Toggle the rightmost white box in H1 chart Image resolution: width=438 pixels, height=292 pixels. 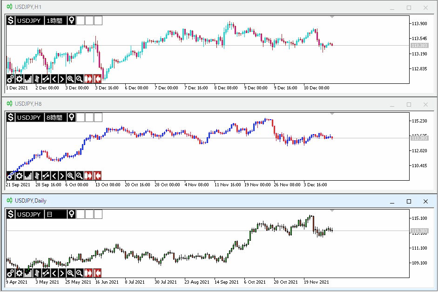(98, 20)
